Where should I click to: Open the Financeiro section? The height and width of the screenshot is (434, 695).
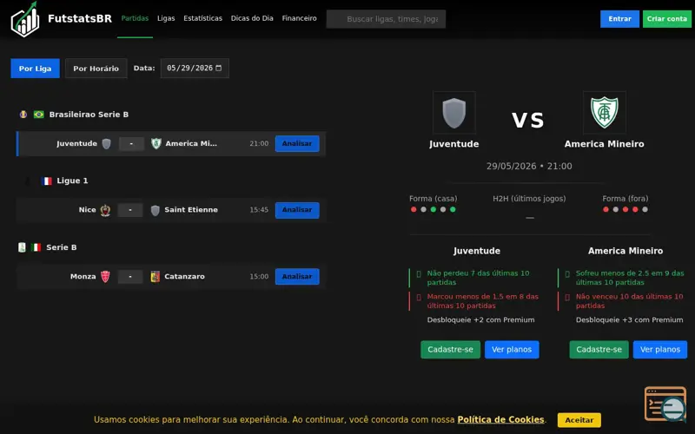click(x=299, y=18)
